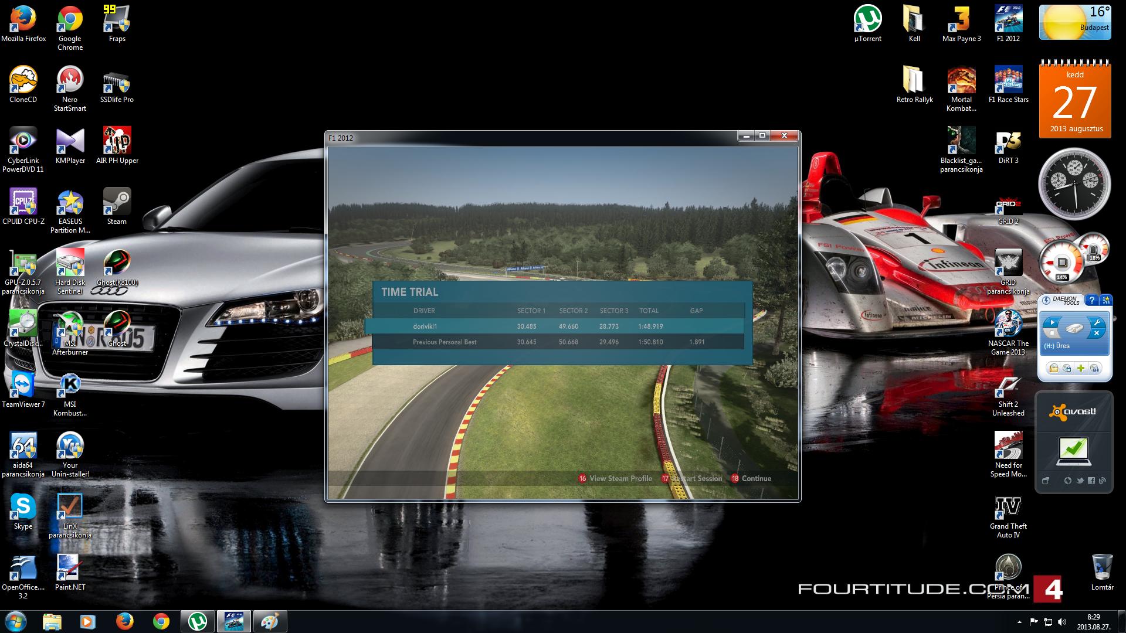Select the KMPlayer desktop icon
This screenshot has width=1126, height=633.
[x=70, y=147]
